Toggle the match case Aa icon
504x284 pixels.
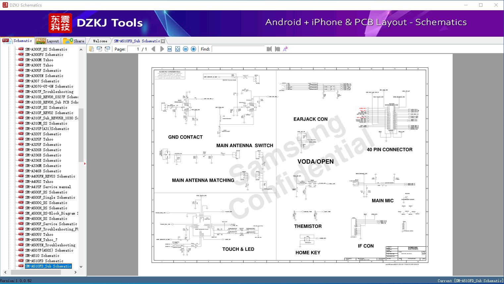[x=285, y=49]
